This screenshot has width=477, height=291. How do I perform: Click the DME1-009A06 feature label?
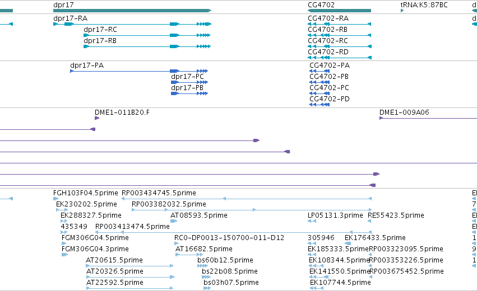[404, 112]
